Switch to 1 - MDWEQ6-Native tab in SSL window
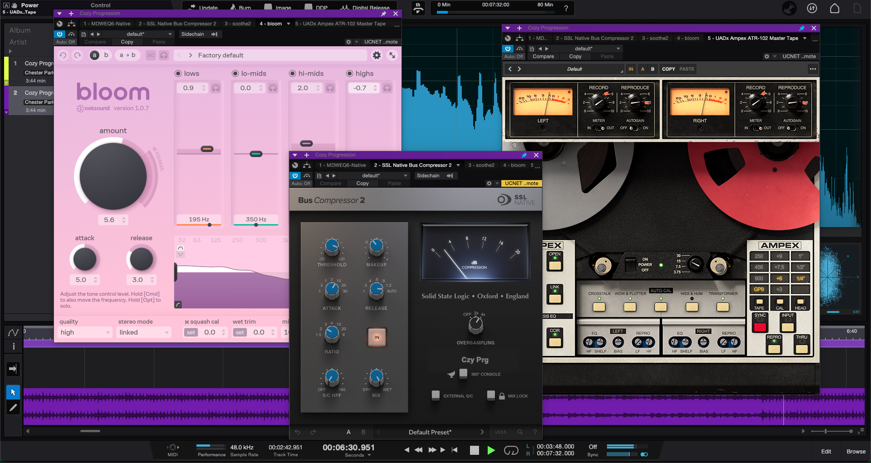 click(342, 165)
